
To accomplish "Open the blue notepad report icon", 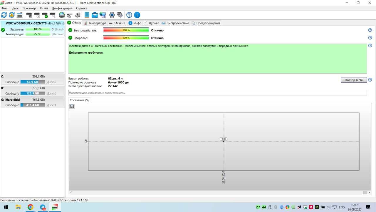I will click(x=87, y=15).
